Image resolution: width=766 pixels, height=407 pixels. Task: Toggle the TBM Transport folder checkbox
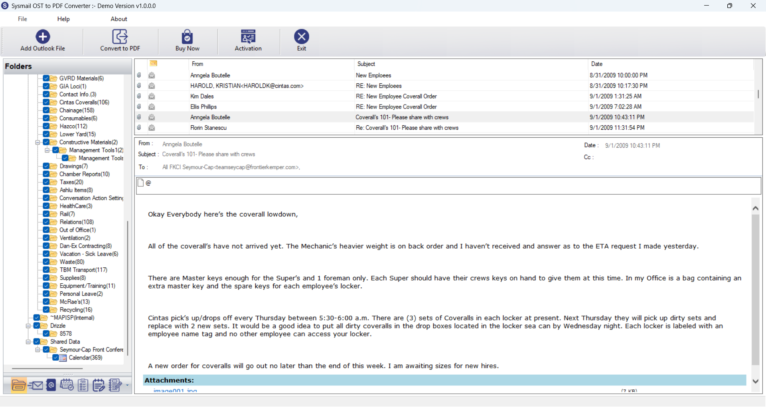46,270
